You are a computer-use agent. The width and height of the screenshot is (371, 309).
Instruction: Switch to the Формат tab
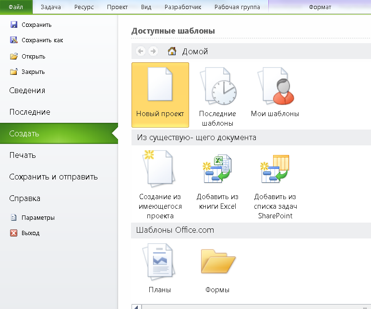[320, 7]
